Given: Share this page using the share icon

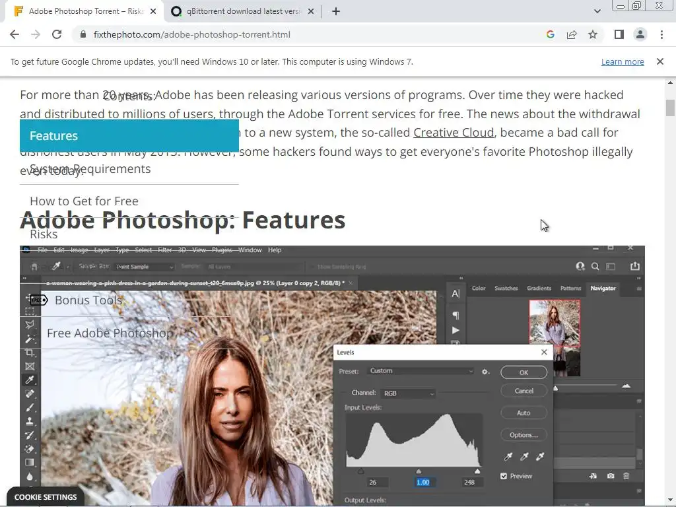Looking at the screenshot, I should tap(572, 34).
